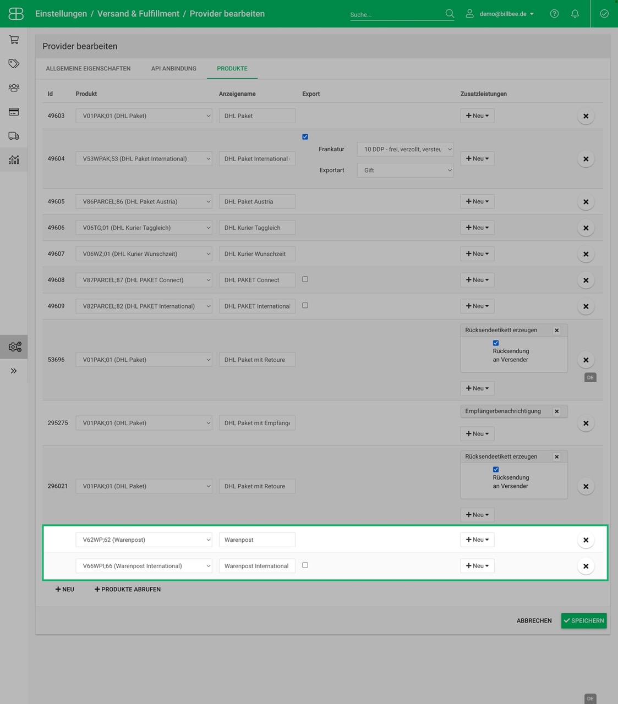Open the Frankatur dropdown
This screenshot has width=618, height=704.
coord(405,149)
